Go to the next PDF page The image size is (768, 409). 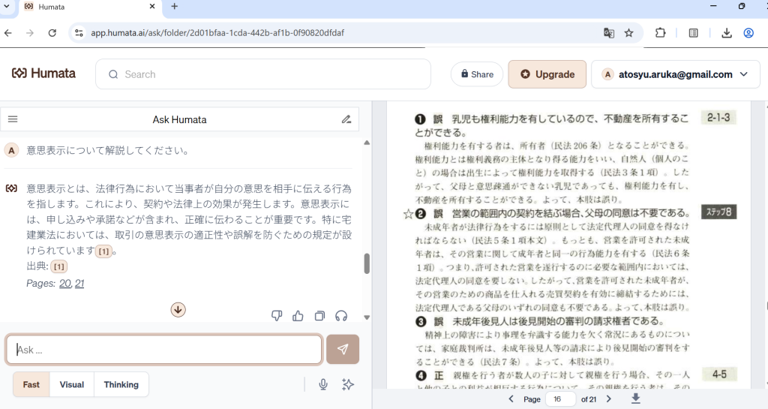(x=609, y=399)
